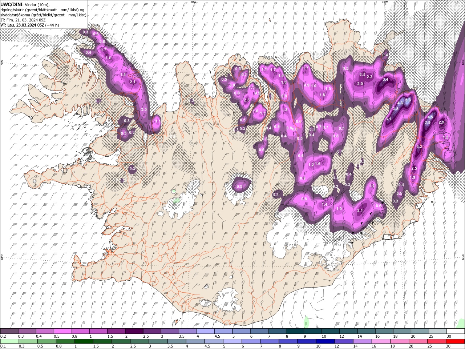This screenshot has height=349, width=465.
Task: Click the bright red 30 swatch in rain scale
Action: click(x=455, y=341)
